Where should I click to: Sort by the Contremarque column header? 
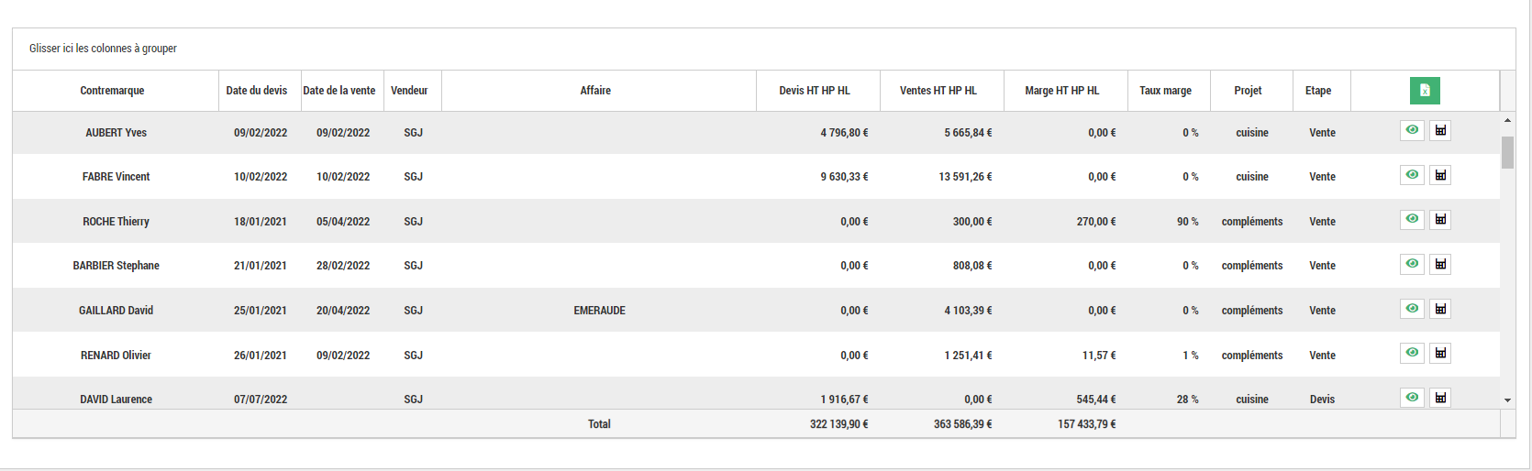tap(112, 91)
